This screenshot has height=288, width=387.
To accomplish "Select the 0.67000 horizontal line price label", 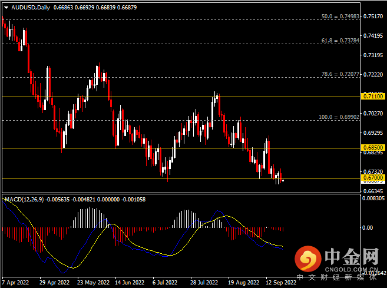I will point(373,178).
